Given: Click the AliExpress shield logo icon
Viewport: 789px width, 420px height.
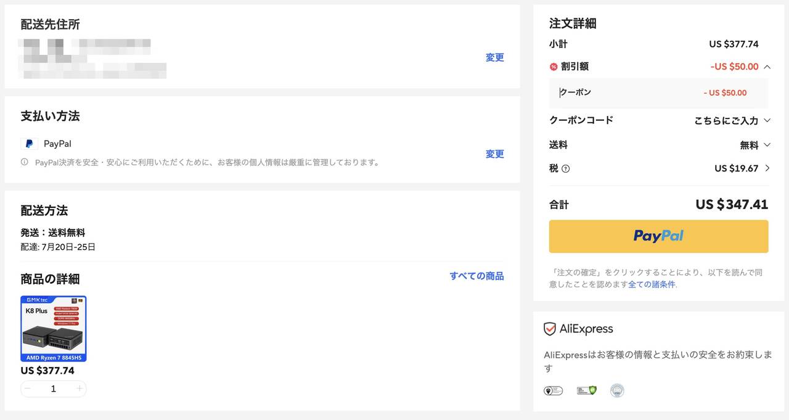Looking at the screenshot, I should coord(549,329).
